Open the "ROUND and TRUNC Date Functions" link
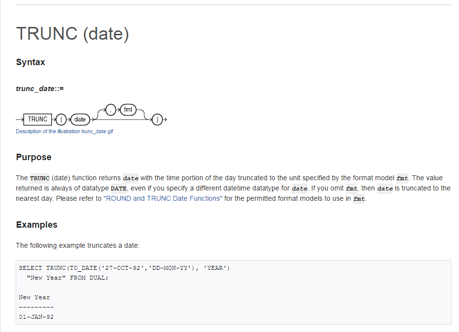The width and height of the screenshot is (459, 332). [163, 198]
